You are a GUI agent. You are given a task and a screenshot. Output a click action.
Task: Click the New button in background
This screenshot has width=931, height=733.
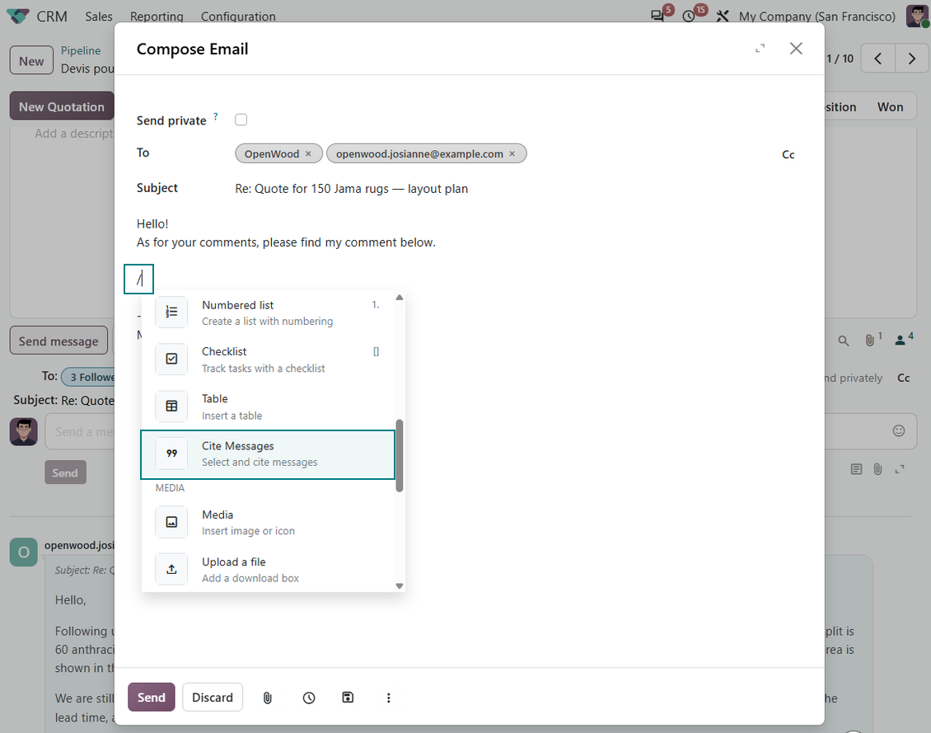31,60
